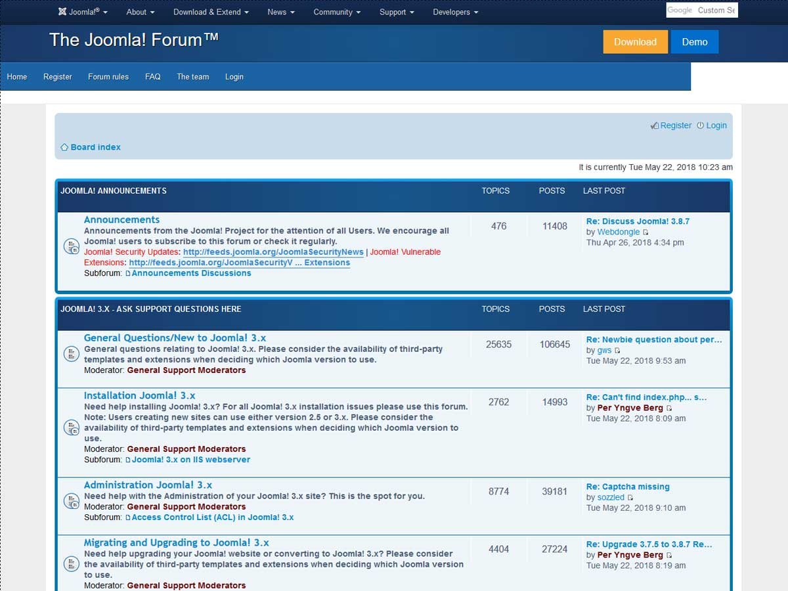
Task: Open Access Control List (ACL) in Joomla! 3.x subforum
Action: tap(213, 517)
